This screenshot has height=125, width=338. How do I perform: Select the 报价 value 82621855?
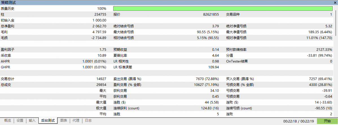click(x=211, y=15)
